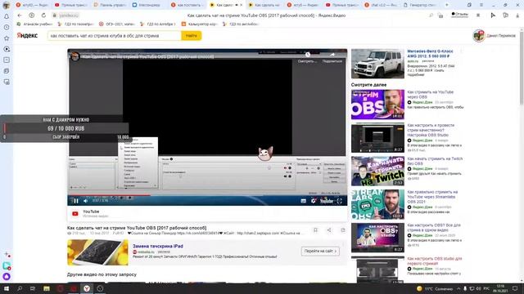Open the Windows Start menu
This screenshot has width=524, height=294.
pos(6,288)
